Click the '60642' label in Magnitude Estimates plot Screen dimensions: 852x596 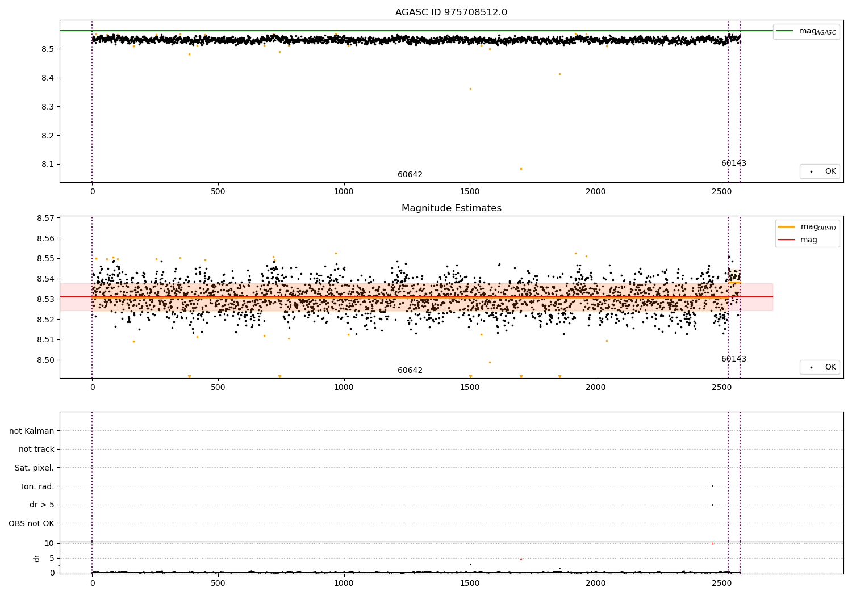coord(410,371)
